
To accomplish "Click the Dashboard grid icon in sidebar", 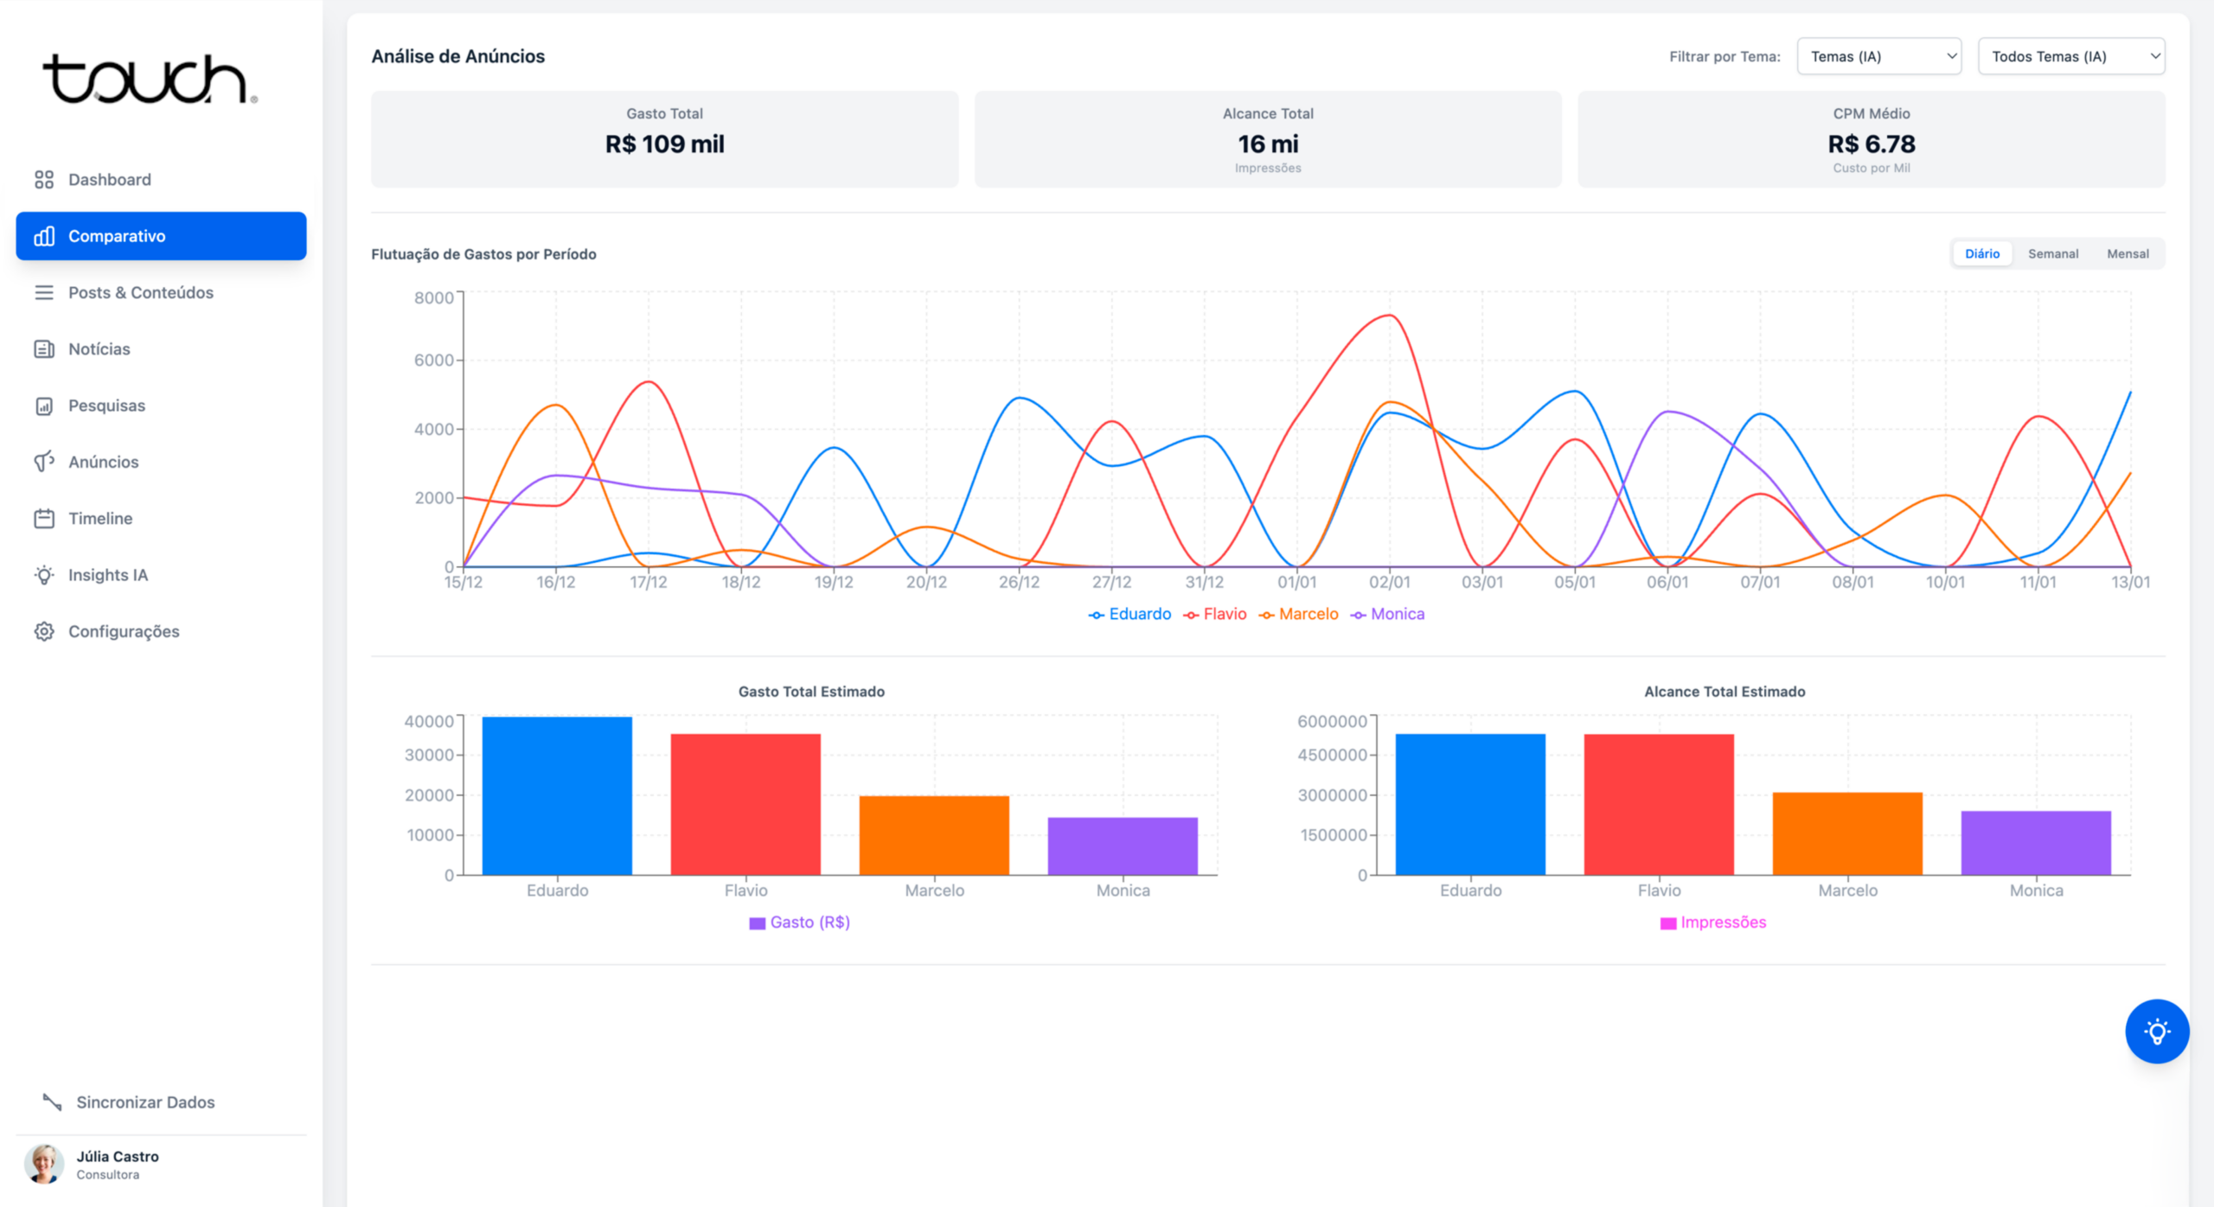I will tap(44, 179).
